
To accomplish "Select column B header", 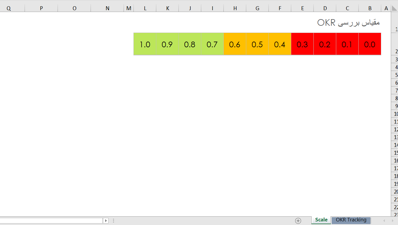I will tap(370, 8).
